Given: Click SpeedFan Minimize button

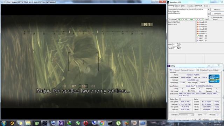Looking at the screenshot, I should tap(217, 9).
